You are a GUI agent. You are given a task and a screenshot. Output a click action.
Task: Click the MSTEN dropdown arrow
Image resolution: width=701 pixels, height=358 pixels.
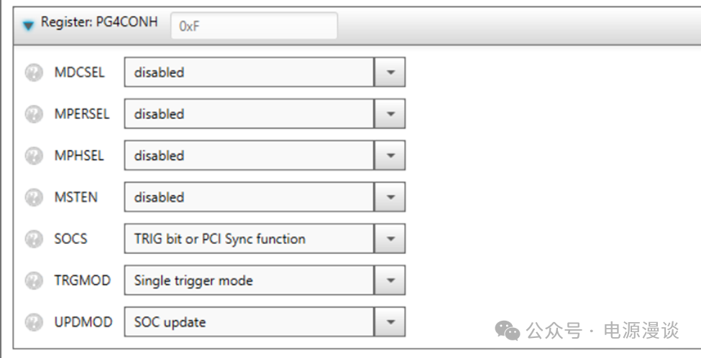click(x=390, y=197)
